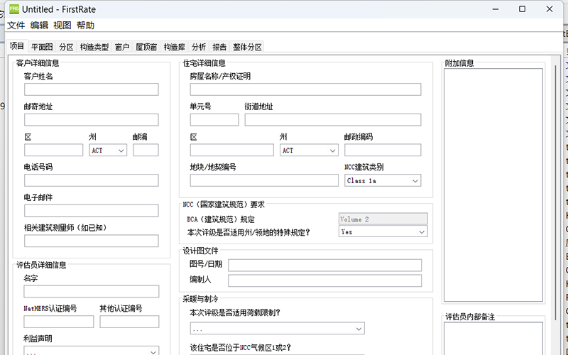Focus the 客户姓名 input field

click(92, 89)
